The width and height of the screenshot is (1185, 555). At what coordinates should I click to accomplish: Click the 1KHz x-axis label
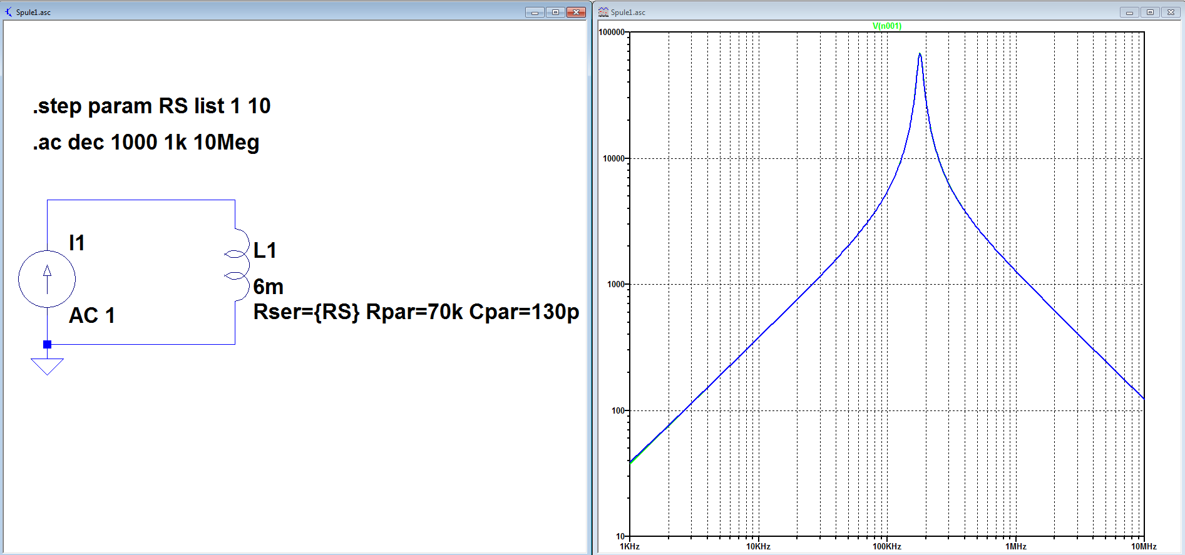click(630, 546)
